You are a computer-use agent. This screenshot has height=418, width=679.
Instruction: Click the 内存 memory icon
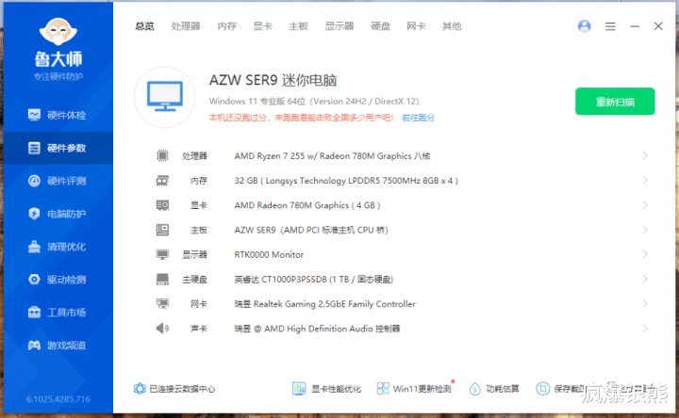point(162,180)
